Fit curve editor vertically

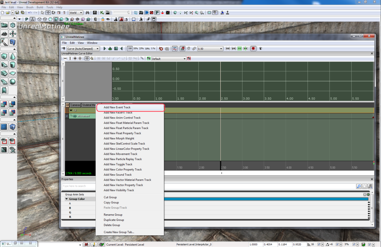tap(70, 59)
